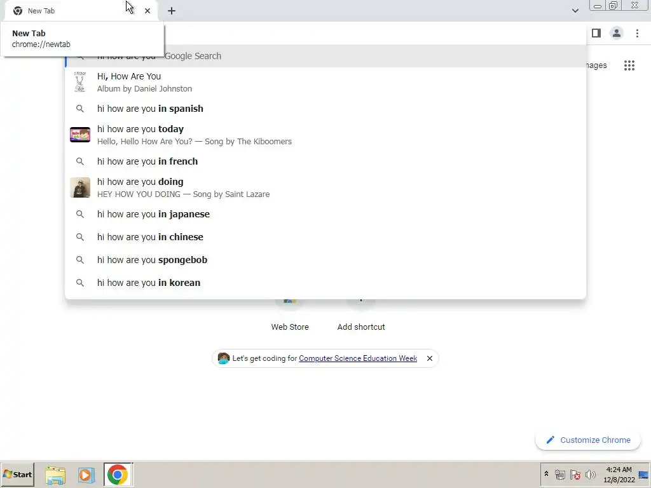
Task: Click the Google Search top suggestion row
Action: 325,56
